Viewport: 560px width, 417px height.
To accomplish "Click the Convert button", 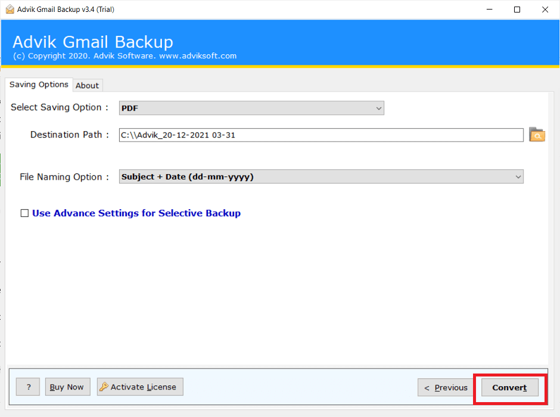I will (x=509, y=387).
